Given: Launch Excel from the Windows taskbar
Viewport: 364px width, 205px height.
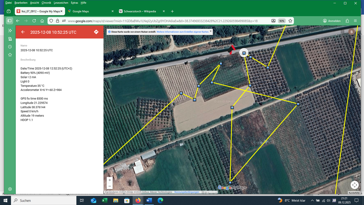Looking at the screenshot, I should (104, 200).
